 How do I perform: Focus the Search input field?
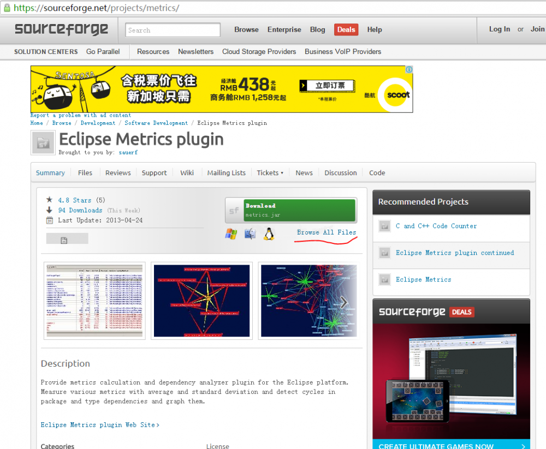[x=173, y=30]
